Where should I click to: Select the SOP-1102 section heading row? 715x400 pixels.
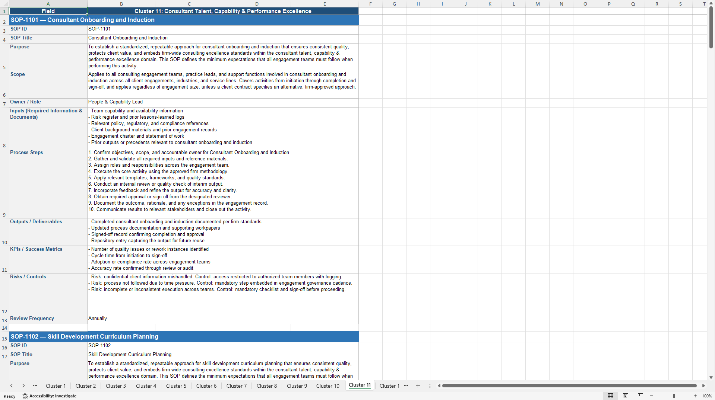[184, 337]
